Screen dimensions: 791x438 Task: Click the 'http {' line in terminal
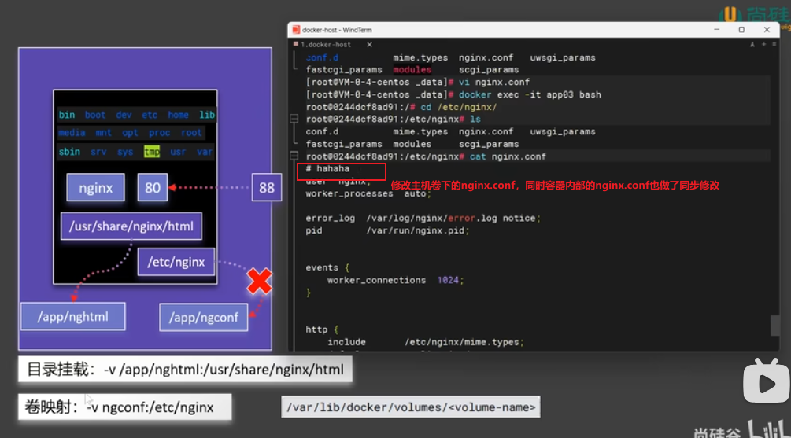coord(322,329)
